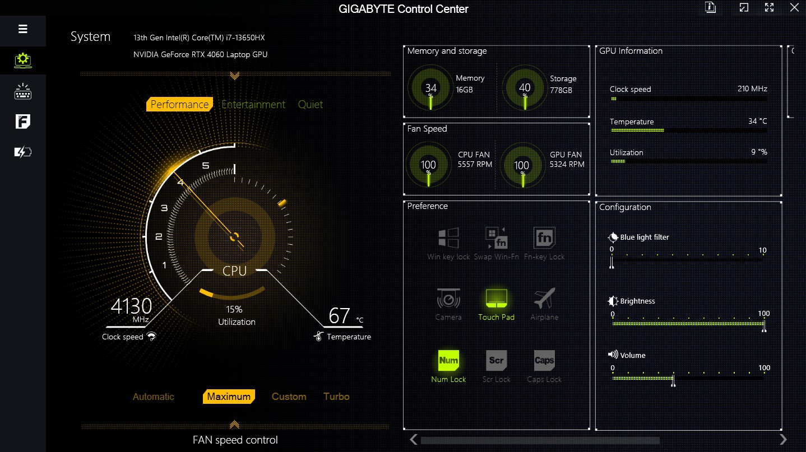Collapse the mode panel with down chevron
This screenshot has width=806, height=452.
[x=235, y=75]
